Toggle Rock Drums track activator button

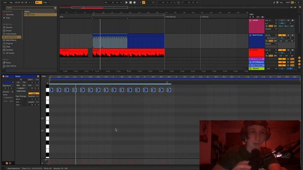click(282, 35)
